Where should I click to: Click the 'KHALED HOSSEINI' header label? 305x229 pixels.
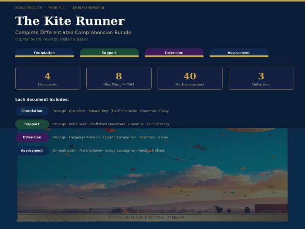tap(89, 8)
